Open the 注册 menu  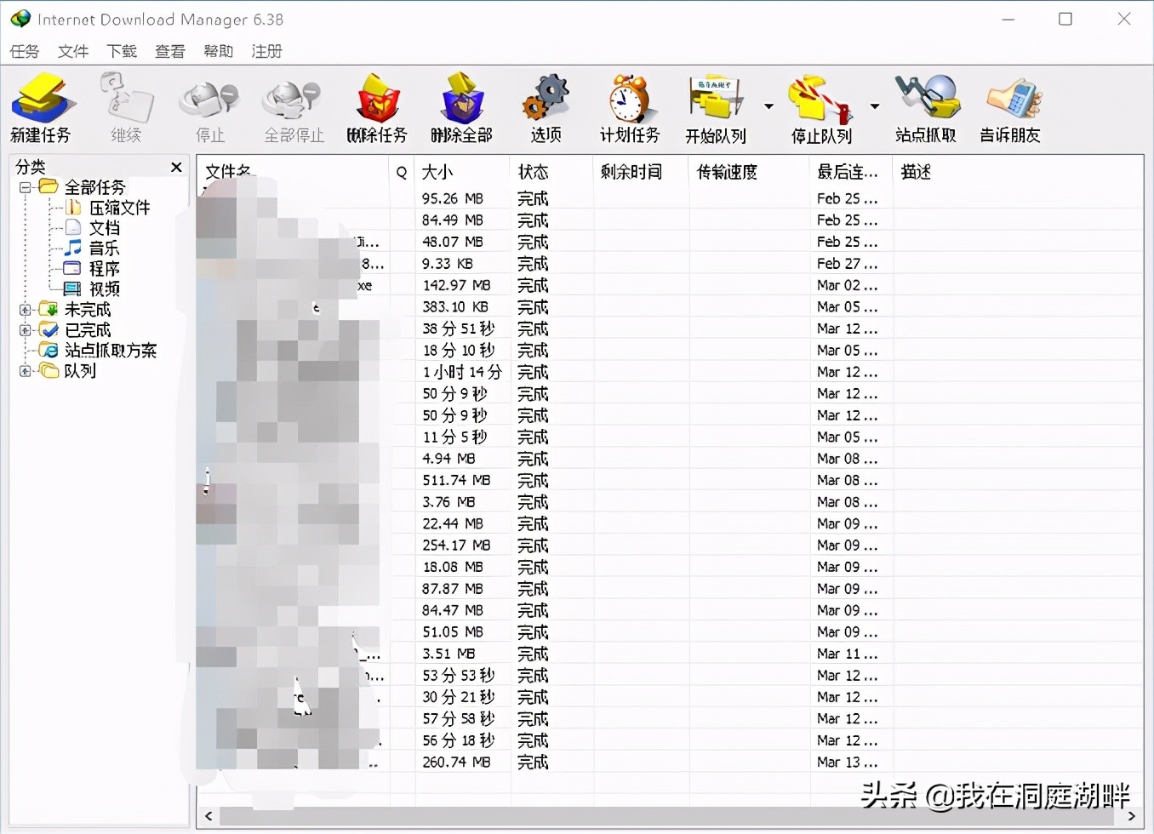(x=267, y=51)
